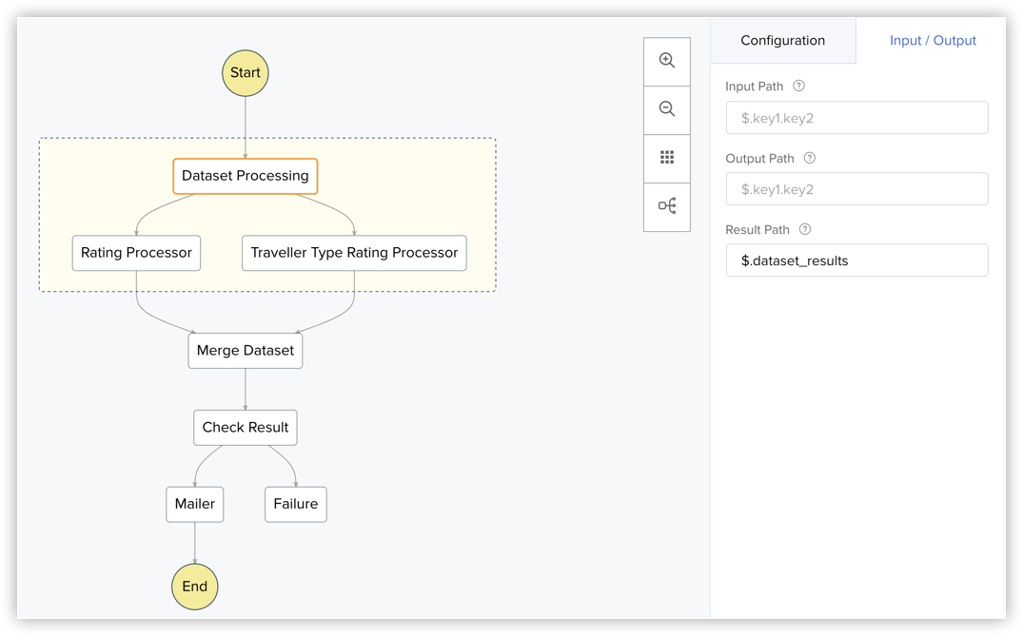Select the Failure node
The image size is (1023, 636).
(296, 505)
